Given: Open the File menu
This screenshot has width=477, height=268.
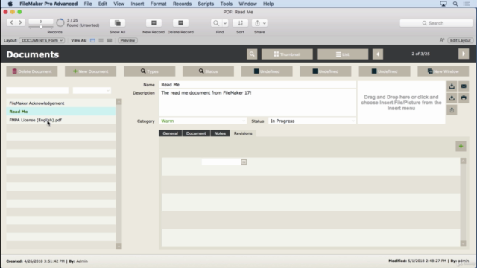Looking at the screenshot, I should click(88, 4).
